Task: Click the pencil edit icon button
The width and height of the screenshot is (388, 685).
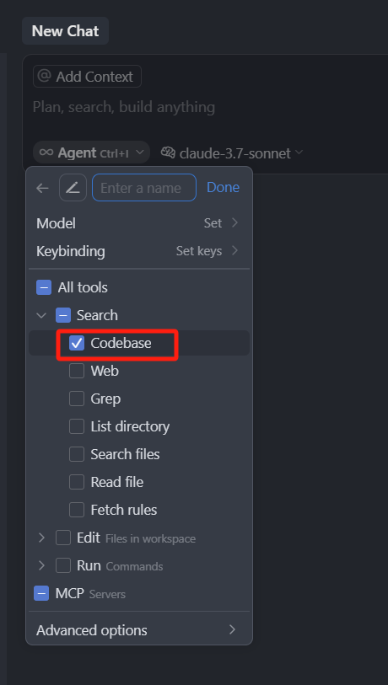Action: [73, 188]
